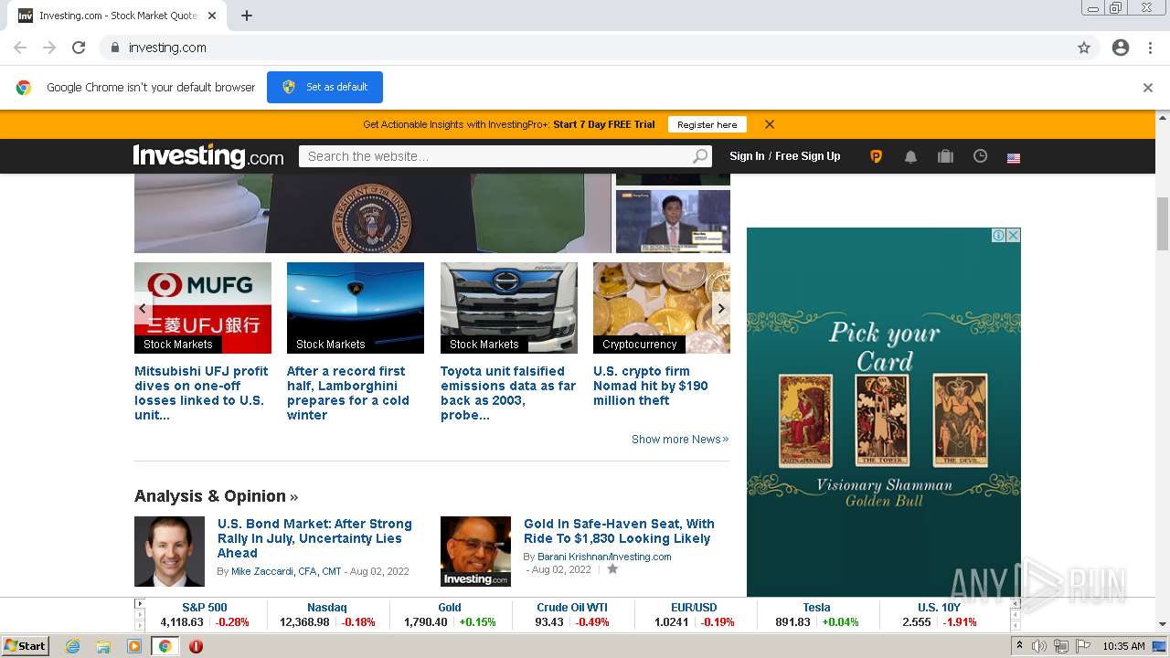View site lock information icon
1170x658 pixels.
pyautogui.click(x=114, y=48)
